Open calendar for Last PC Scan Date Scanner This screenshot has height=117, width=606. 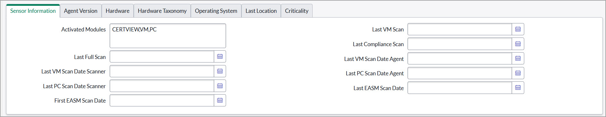(220, 86)
